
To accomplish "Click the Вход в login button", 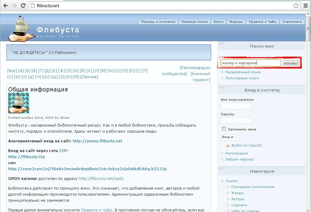I will point(228,137).
